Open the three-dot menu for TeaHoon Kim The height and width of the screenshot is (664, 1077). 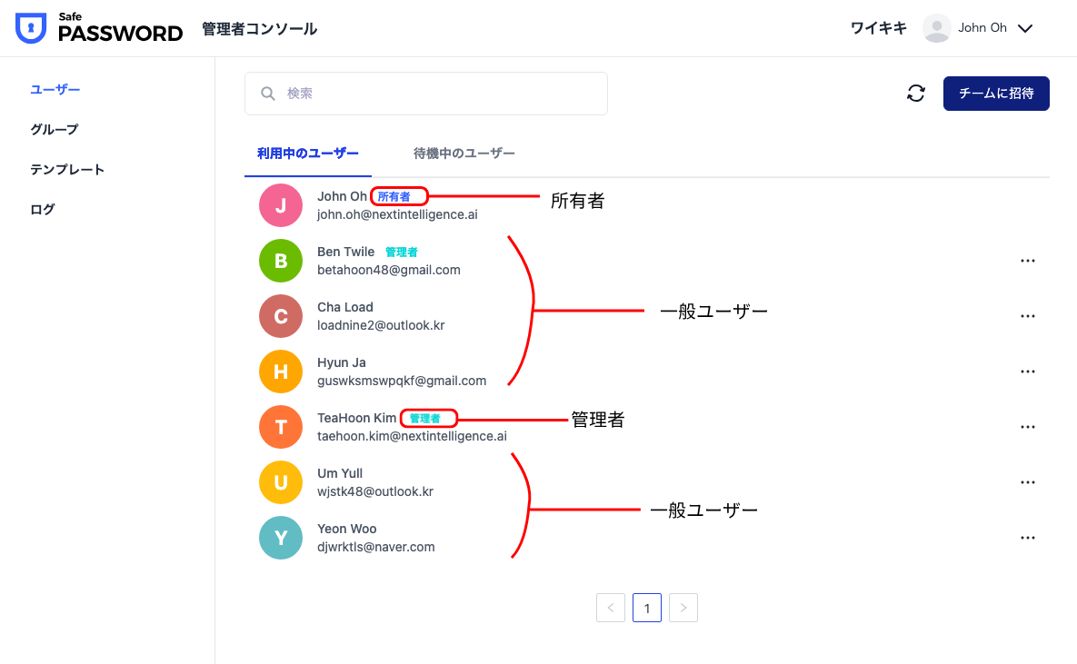[1028, 427]
